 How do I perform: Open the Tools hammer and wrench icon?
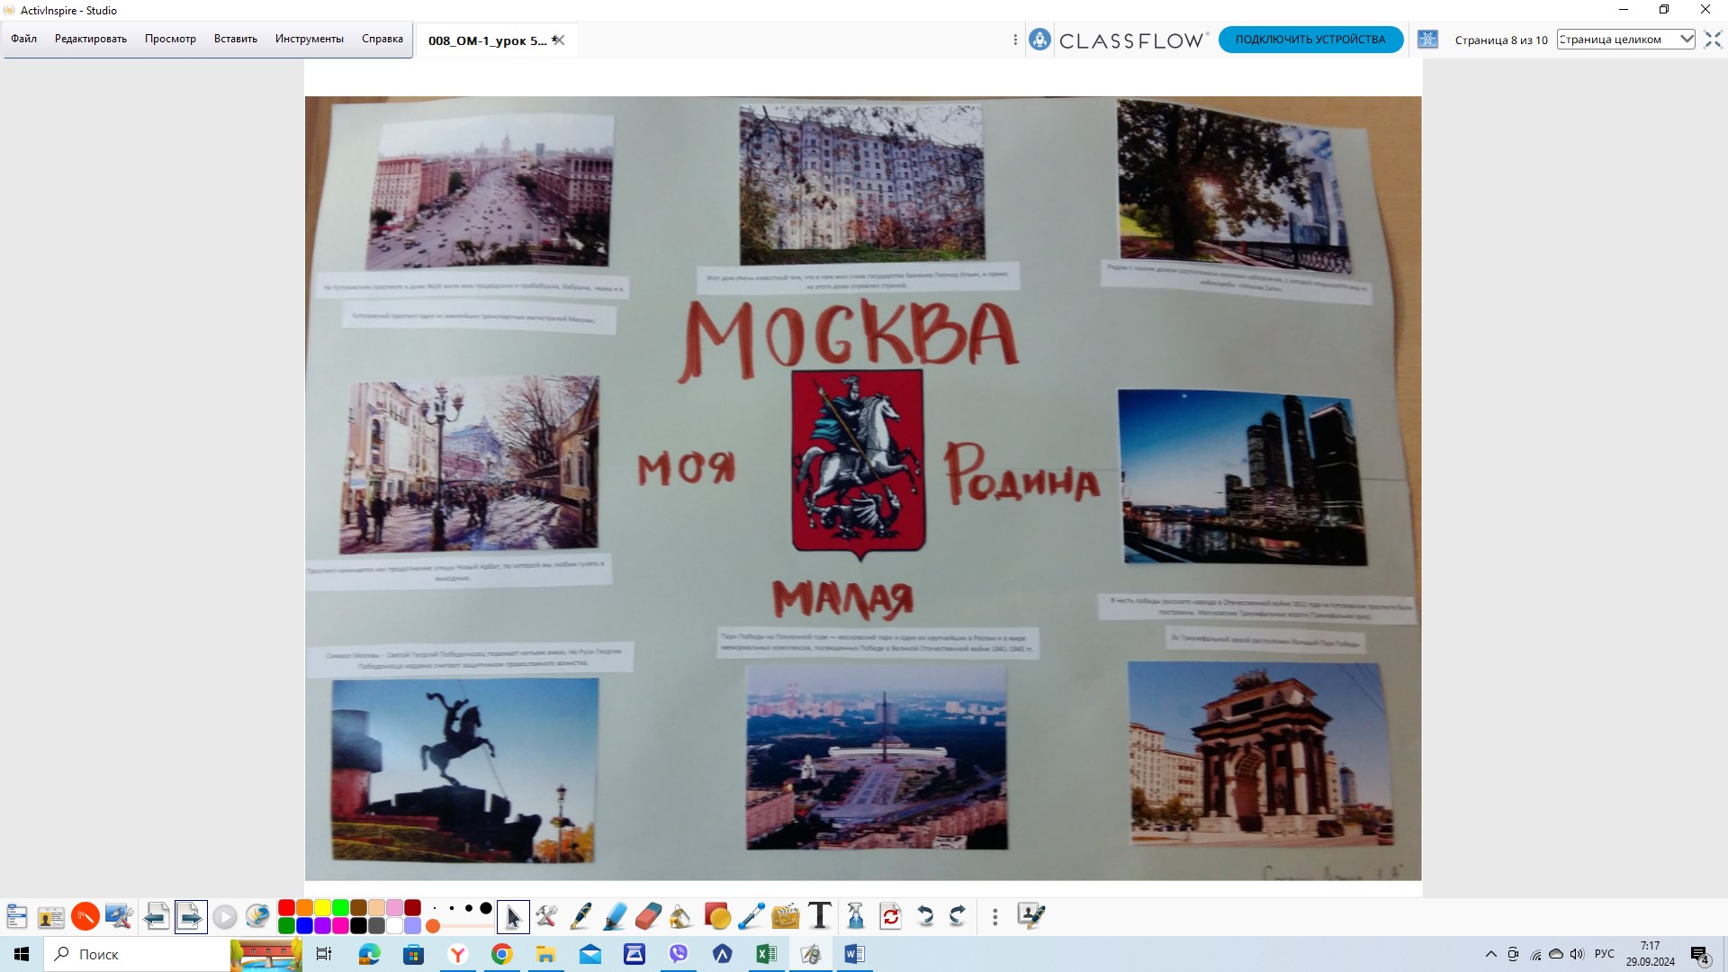[x=546, y=917]
